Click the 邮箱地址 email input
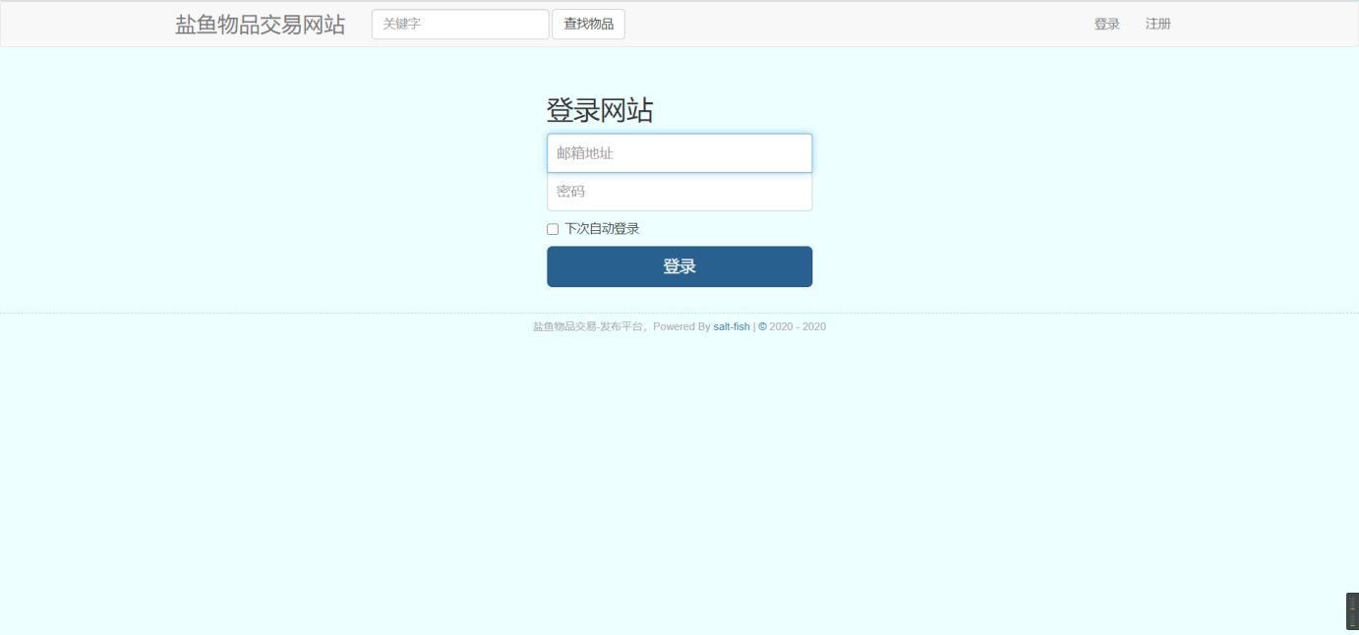Viewport: 1359px width, 635px height. pos(679,153)
